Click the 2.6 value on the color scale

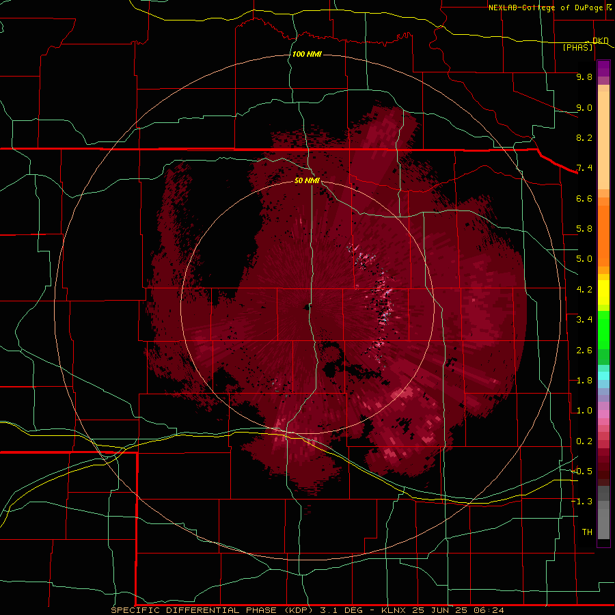pyautogui.click(x=584, y=351)
